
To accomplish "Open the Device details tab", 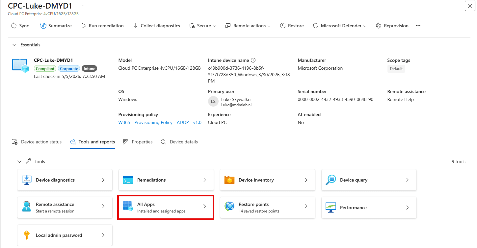I will (179, 142).
